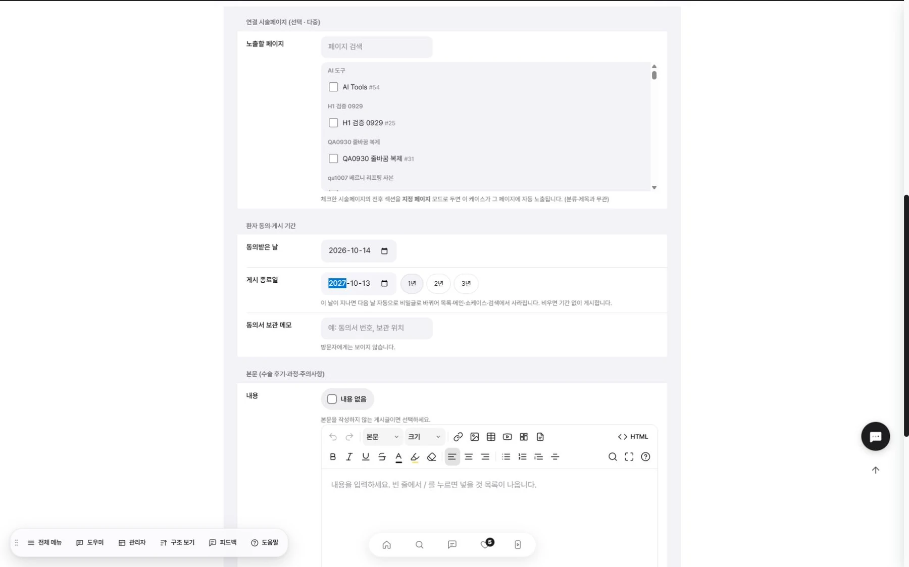Viewport: 909px width, 567px height.
Task: Open the 크기 font size dropdown
Action: click(x=424, y=437)
